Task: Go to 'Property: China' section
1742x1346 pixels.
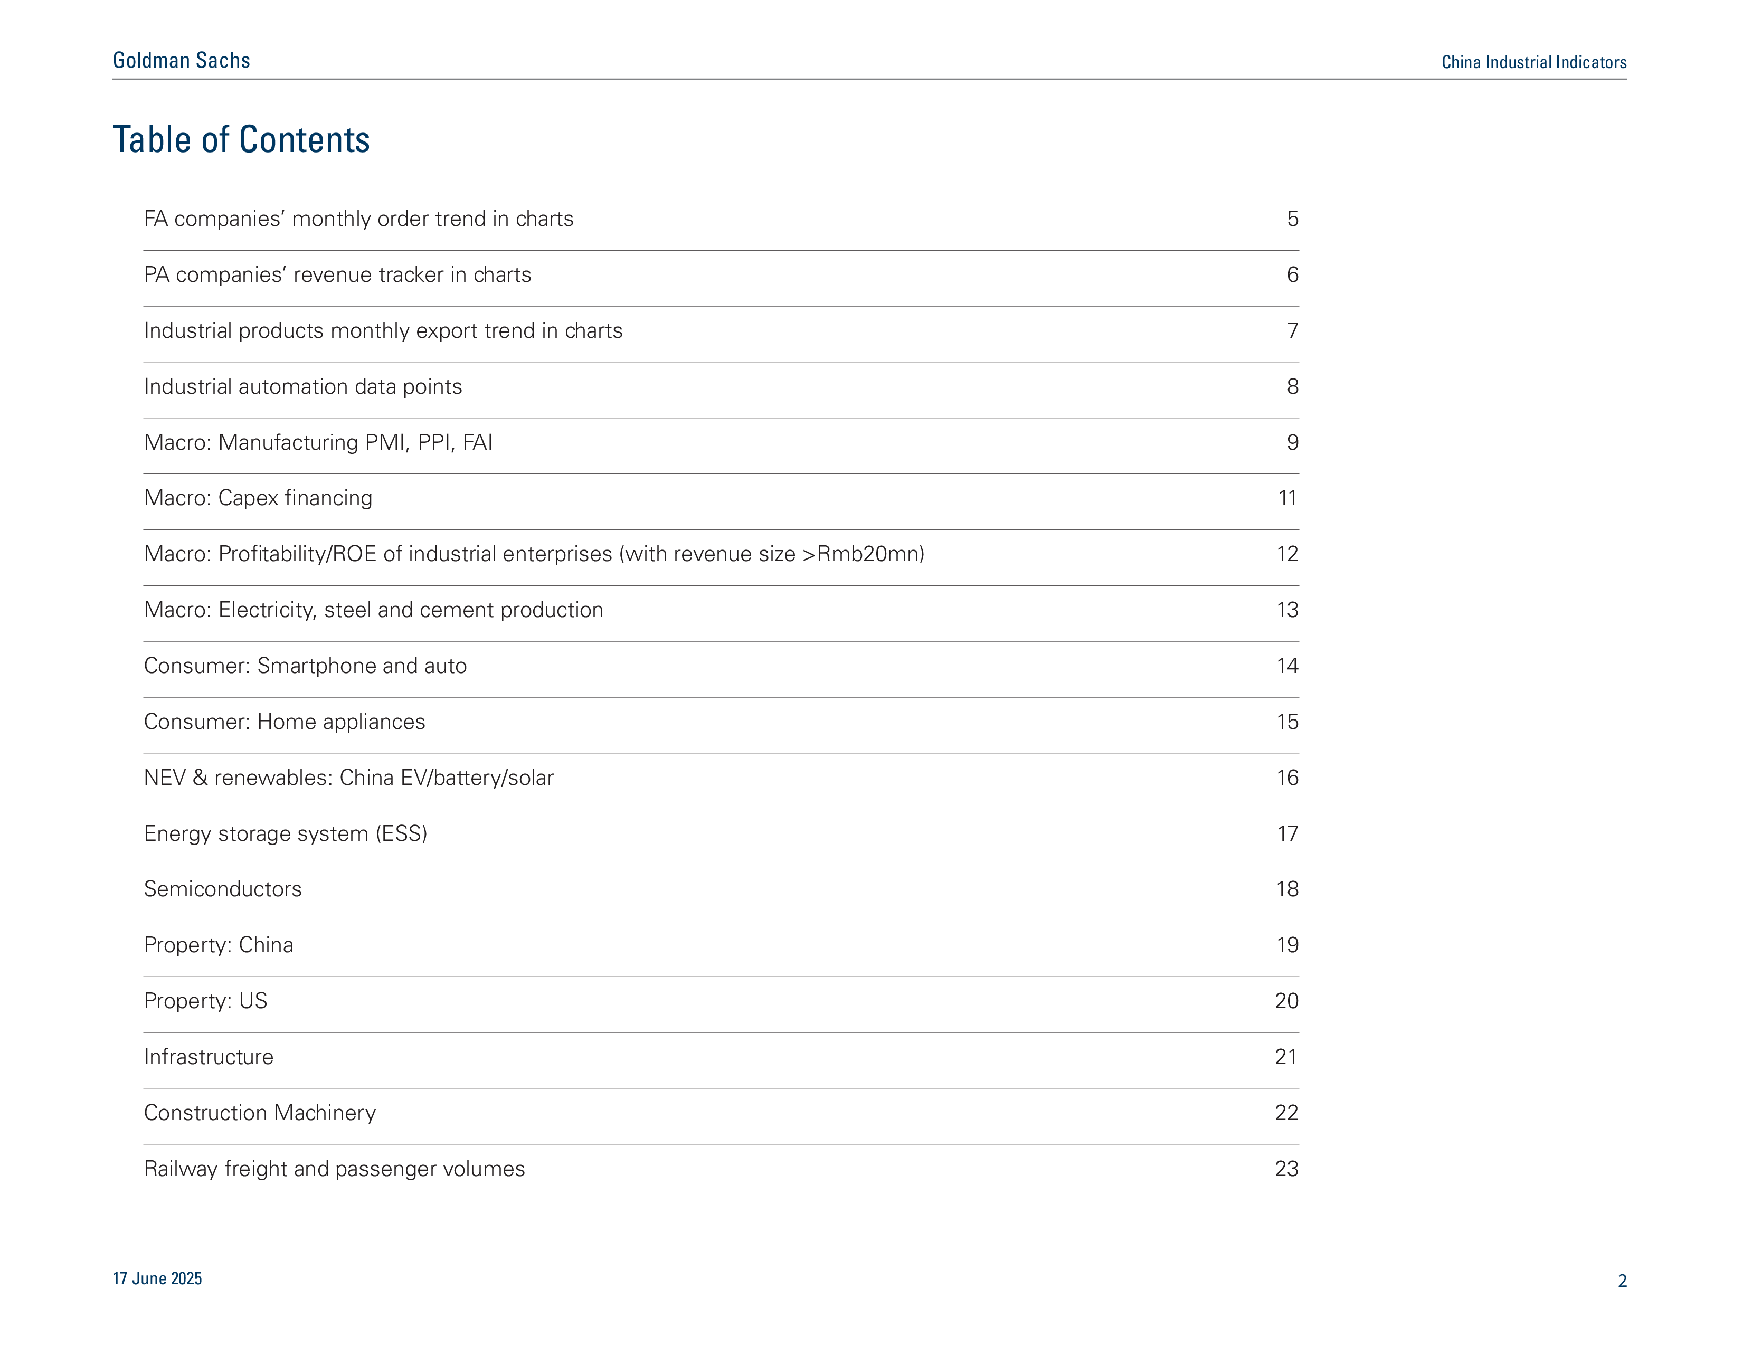Action: coord(219,945)
